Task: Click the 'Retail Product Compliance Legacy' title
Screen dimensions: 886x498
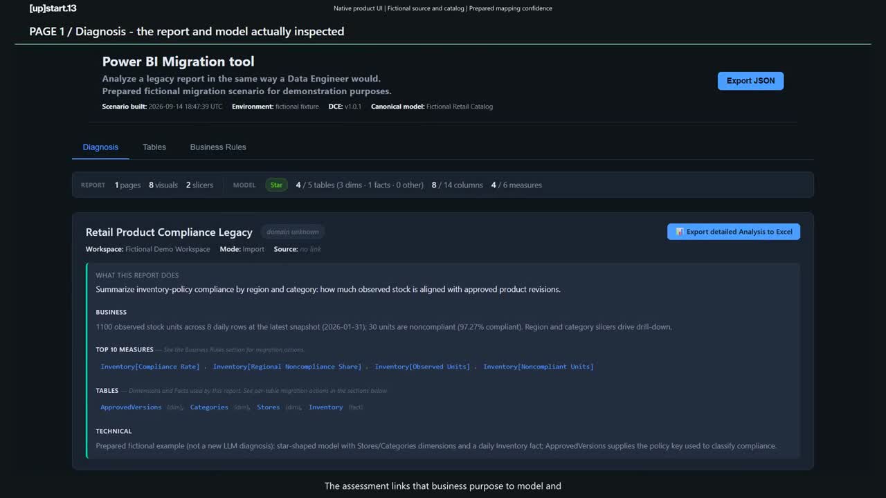Action: [169, 232]
